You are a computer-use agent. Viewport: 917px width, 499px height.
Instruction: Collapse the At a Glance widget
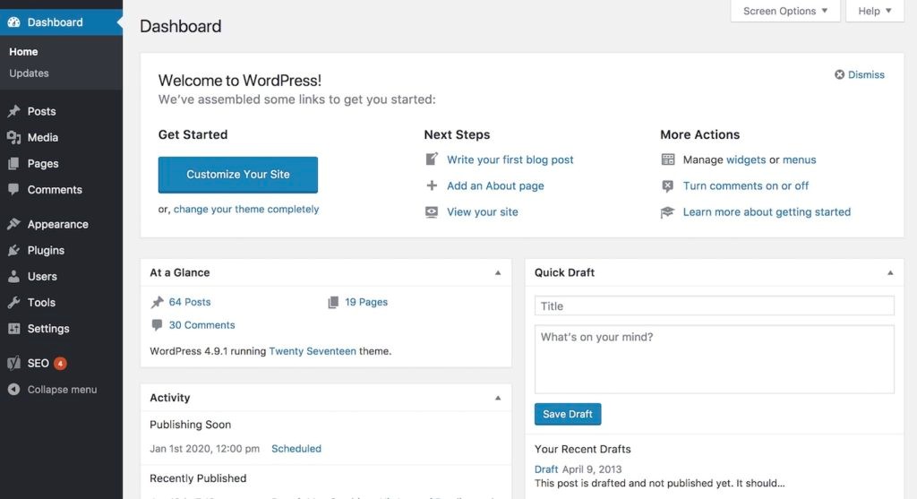point(498,272)
